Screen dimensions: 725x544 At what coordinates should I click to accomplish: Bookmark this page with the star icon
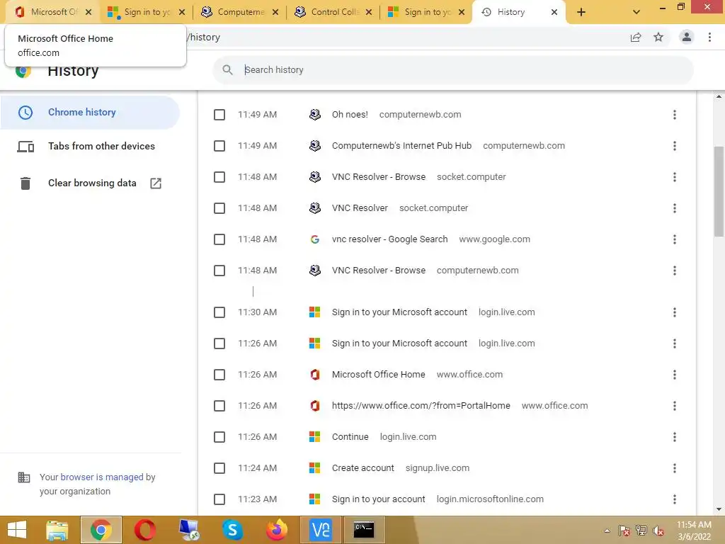point(658,37)
